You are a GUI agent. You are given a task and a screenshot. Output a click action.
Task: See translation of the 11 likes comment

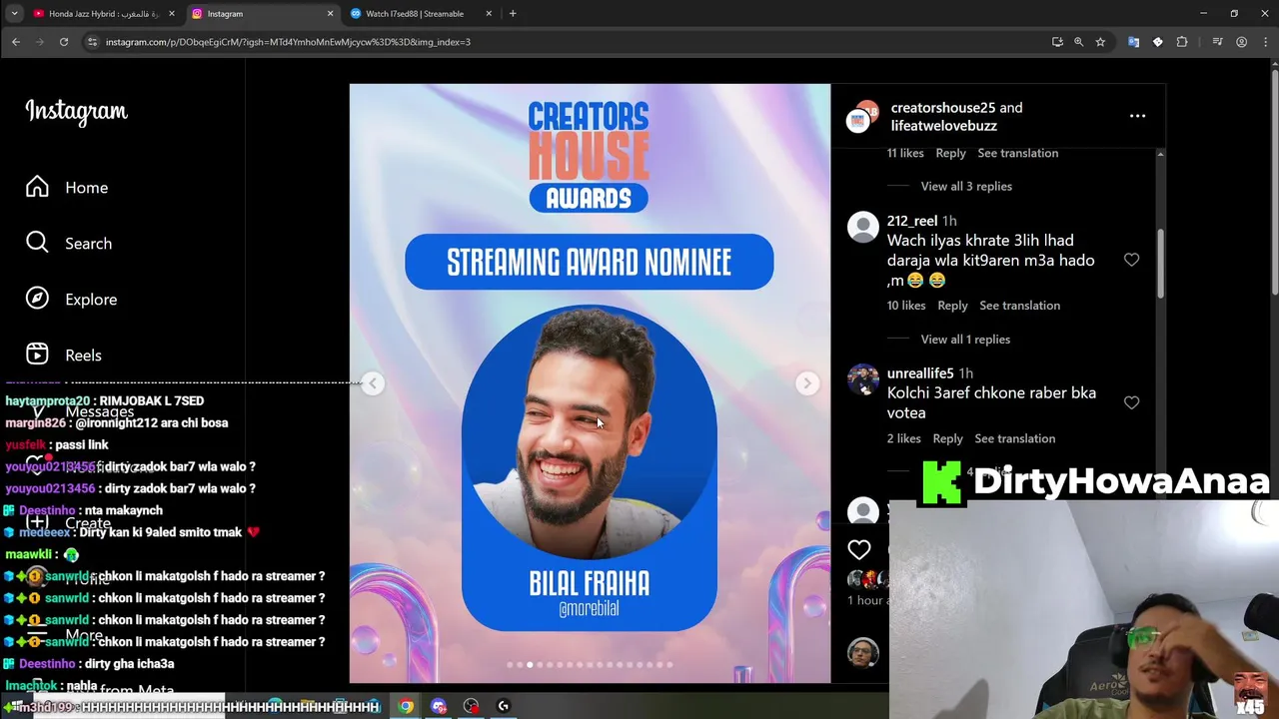[1017, 153]
